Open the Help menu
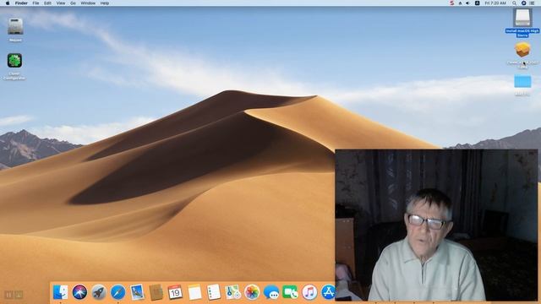The image size is (541, 304). click(x=105, y=3)
